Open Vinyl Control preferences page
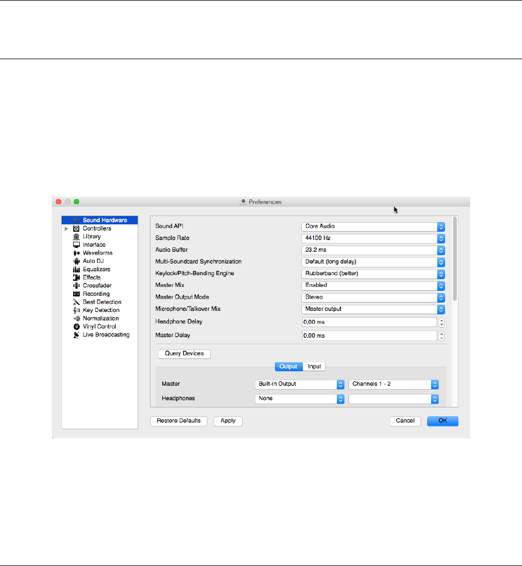The image size is (522, 566). (x=100, y=327)
